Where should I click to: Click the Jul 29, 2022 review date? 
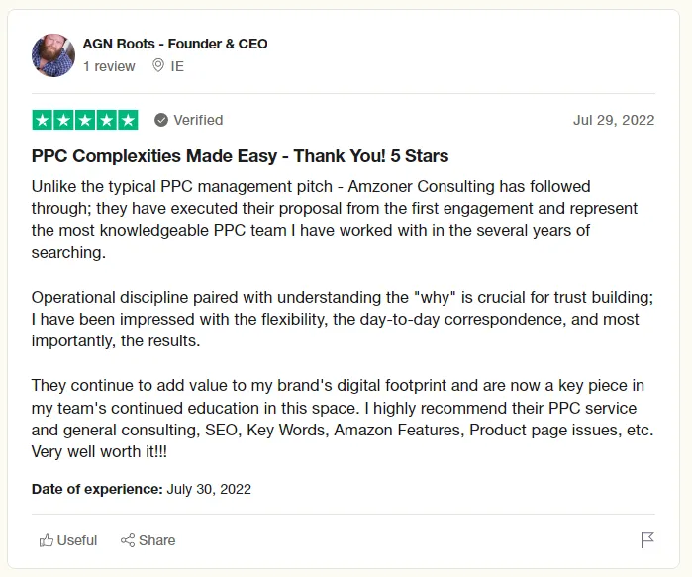coord(614,120)
